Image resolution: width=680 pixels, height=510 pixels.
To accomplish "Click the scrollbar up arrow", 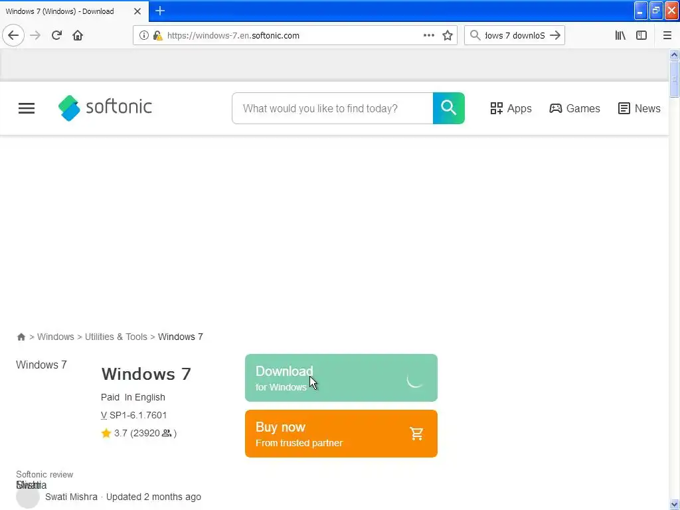I will 674,54.
